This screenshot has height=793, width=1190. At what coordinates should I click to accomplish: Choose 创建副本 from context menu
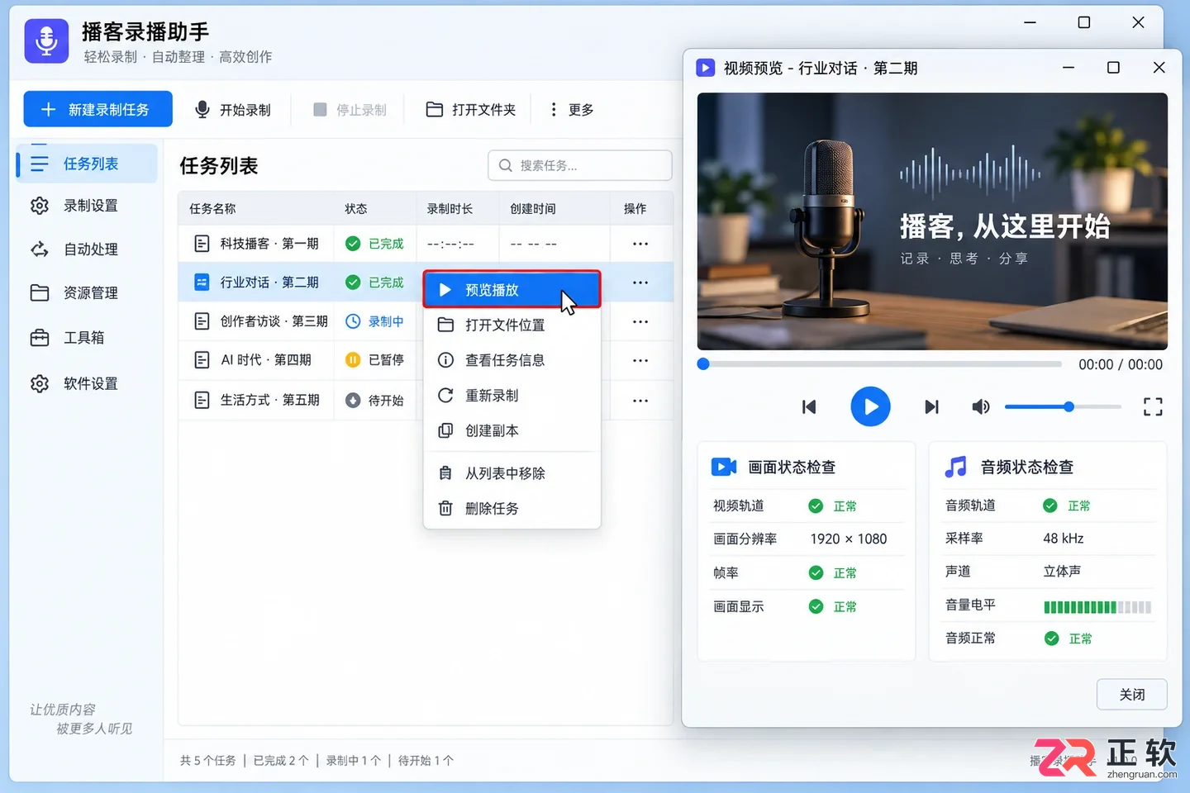(512, 430)
